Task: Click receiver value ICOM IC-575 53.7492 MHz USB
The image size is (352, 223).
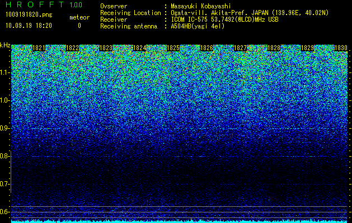Action: click(224, 20)
